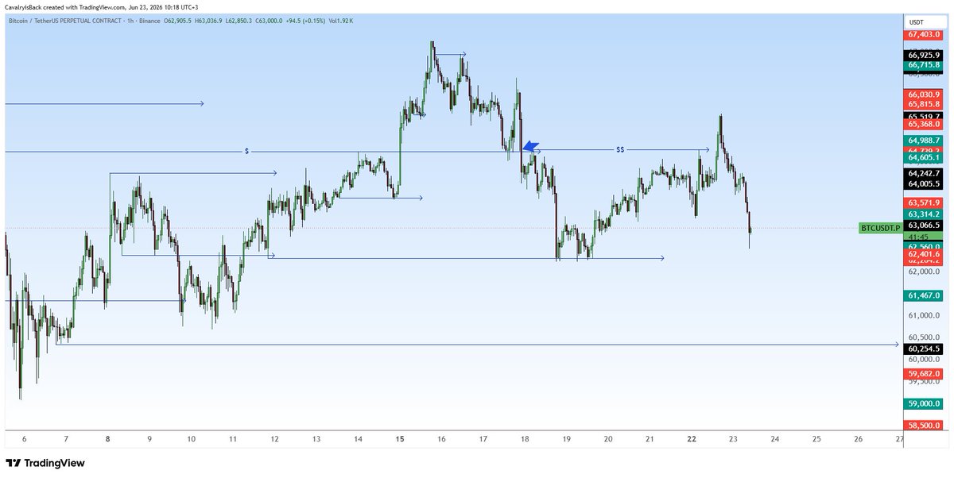Click the 41:45 countdown timer label
This screenshot has width=954, height=478.
[925, 236]
